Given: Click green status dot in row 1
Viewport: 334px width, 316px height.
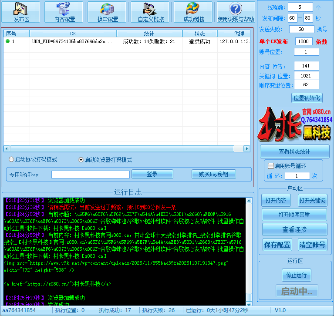Looking at the screenshot, I should [x=8, y=41].
